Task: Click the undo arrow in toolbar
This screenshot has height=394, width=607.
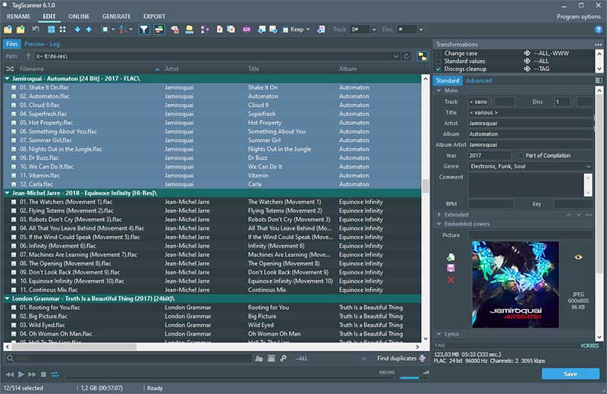Action: pos(35,30)
